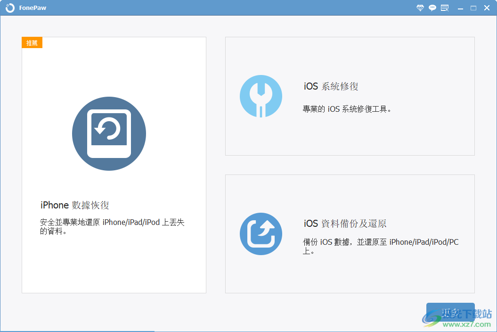Image resolution: width=497 pixels, height=332 pixels.
Task: Maximize the FonePaw window
Action: coord(473,8)
